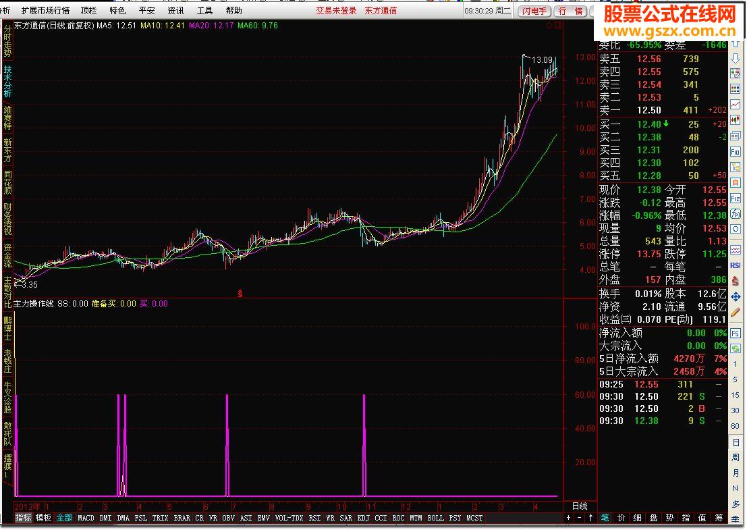Open the 特色 menu
Screen dimensions: 747x530
tap(117, 11)
